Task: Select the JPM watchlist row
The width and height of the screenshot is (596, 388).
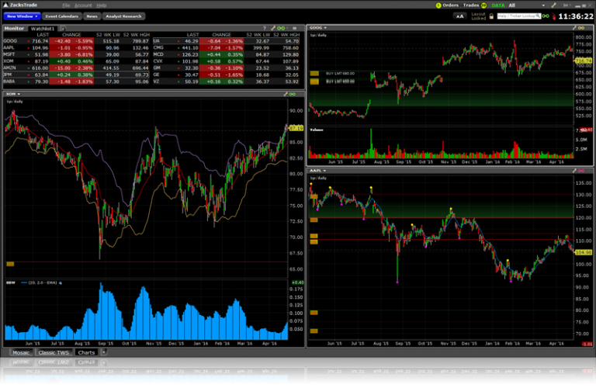Action: (x=76, y=74)
